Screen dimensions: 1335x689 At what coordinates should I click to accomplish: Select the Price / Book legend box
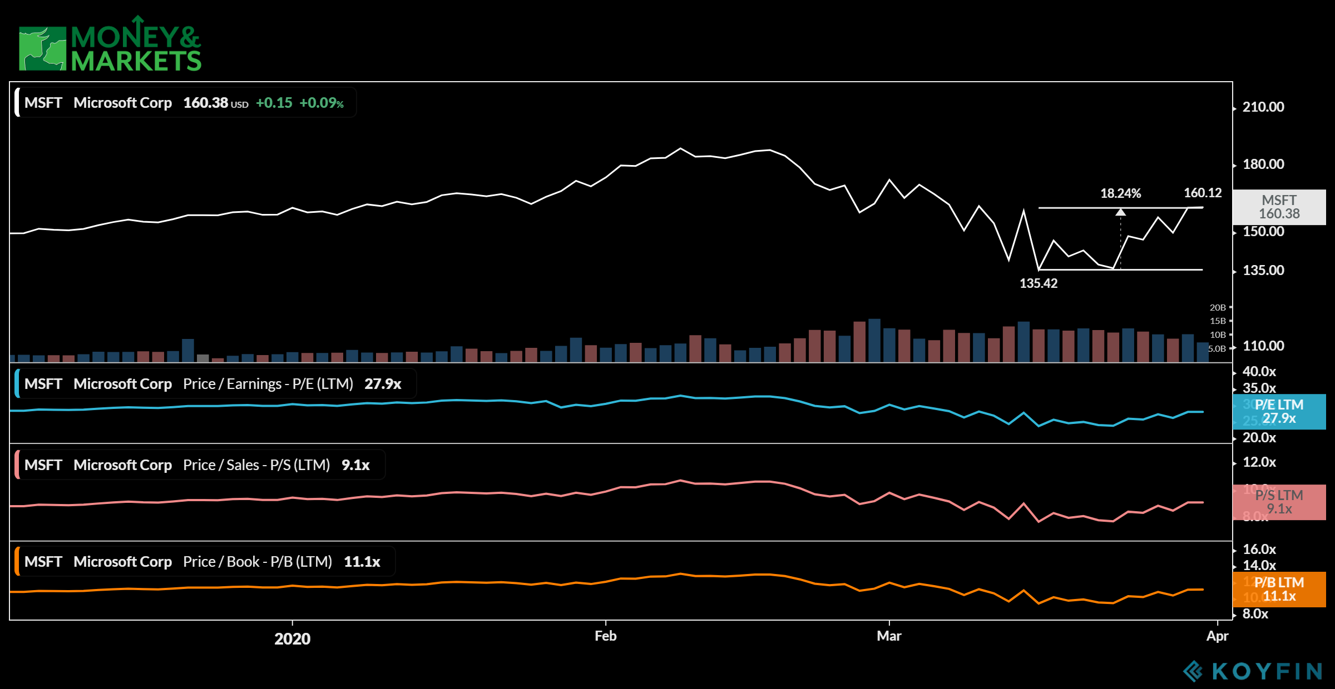(205, 562)
